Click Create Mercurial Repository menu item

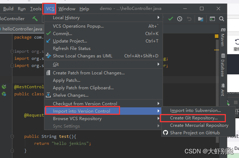199,125
